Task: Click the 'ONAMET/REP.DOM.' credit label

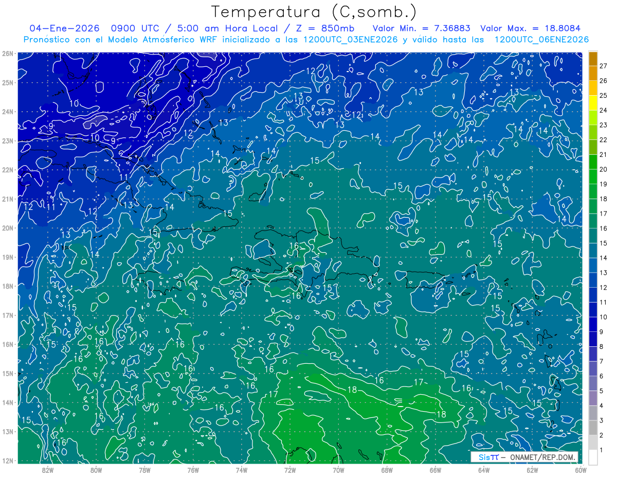Action: (x=542, y=457)
